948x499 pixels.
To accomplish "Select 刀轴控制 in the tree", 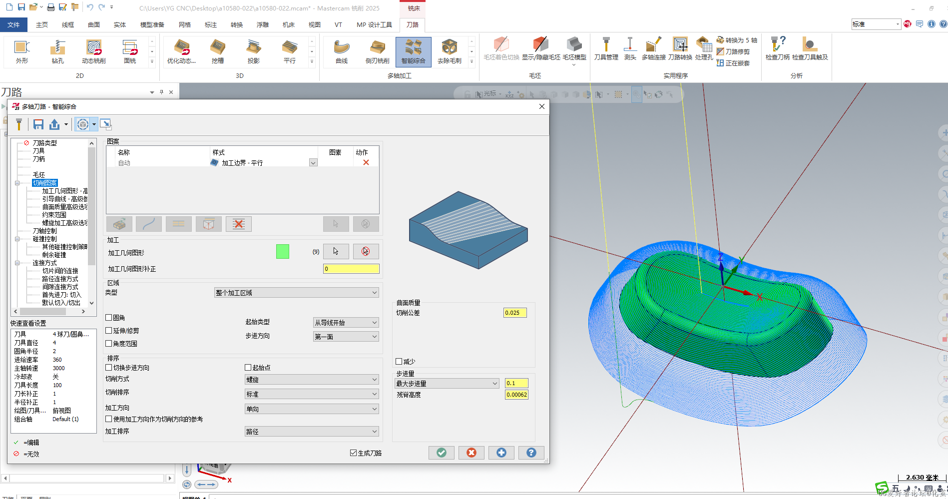I will click(x=45, y=231).
